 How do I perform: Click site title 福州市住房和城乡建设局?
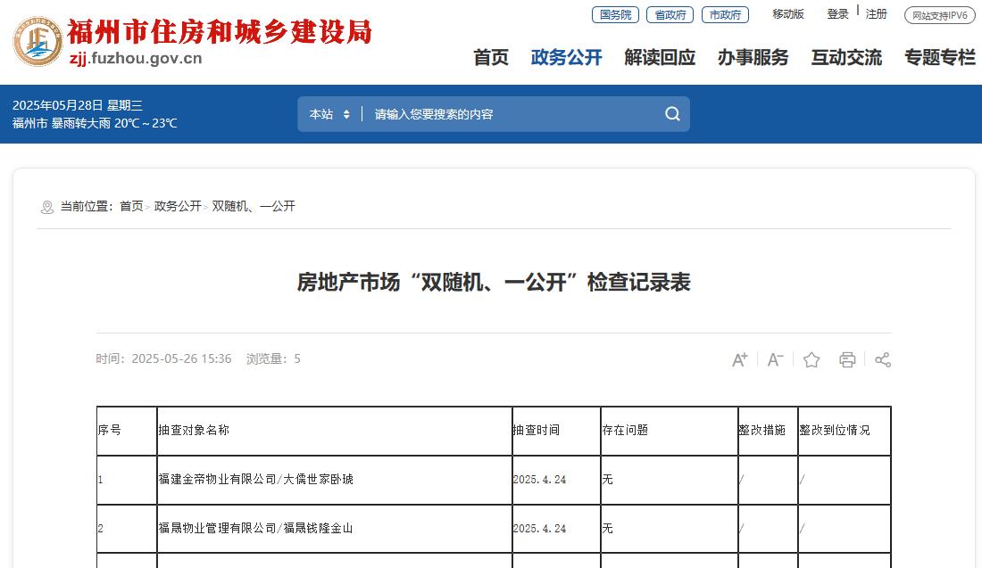[220, 32]
